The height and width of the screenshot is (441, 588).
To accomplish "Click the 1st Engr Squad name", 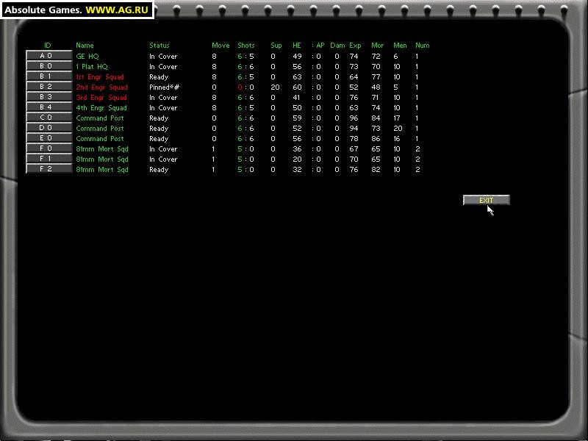I will 100,77.
